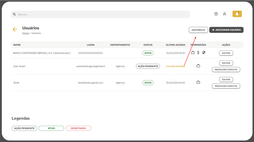Follow the Home breadcrumb link
The width and height of the screenshot is (254, 142).
tap(25, 33)
